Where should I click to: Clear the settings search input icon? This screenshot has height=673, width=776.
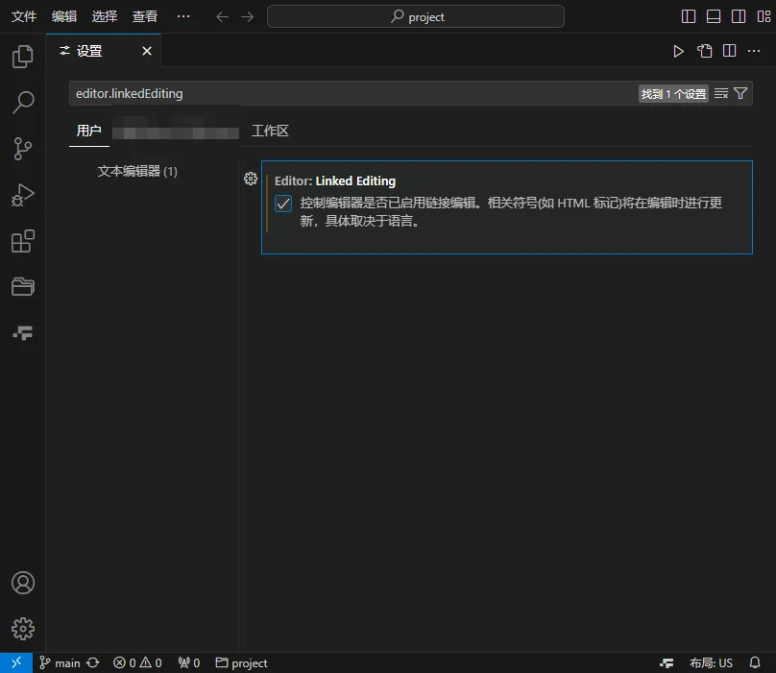coord(721,93)
